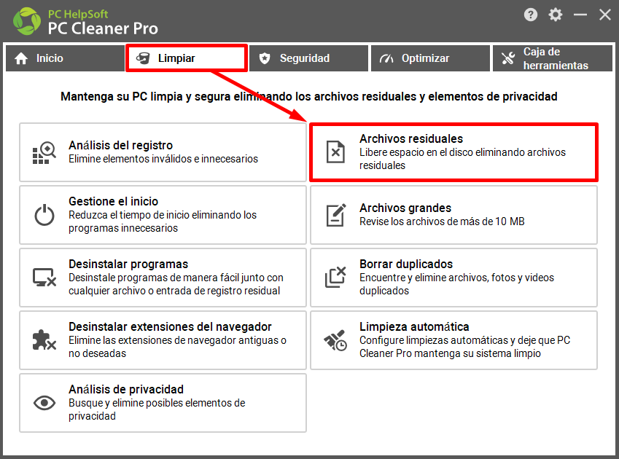Click 'Desinstale programas de manera fácil' description
This screenshot has width=619, height=459.
[x=176, y=284]
